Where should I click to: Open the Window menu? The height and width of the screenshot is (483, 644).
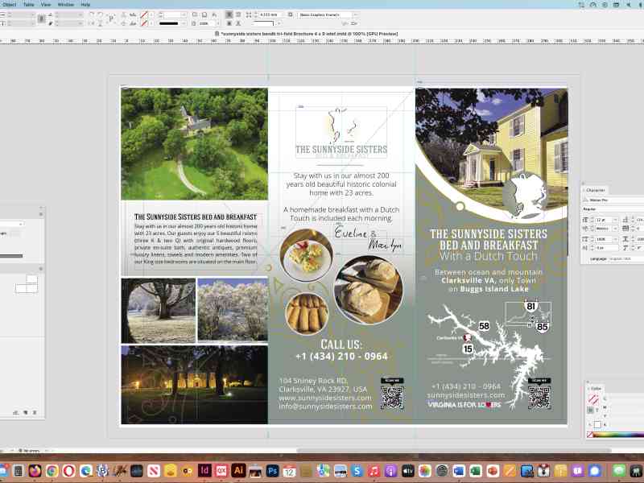66,5
